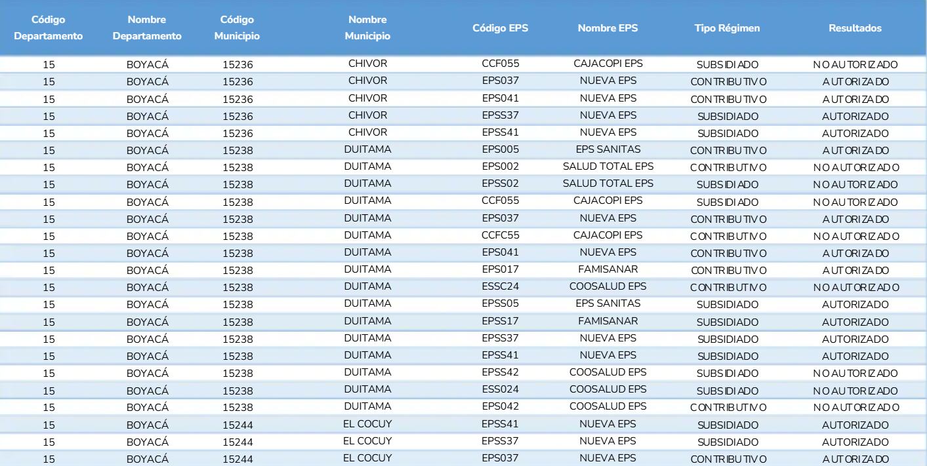Select the EPS005 code cell

coord(501,149)
